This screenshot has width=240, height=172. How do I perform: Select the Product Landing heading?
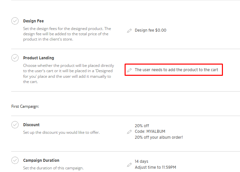click(x=38, y=58)
